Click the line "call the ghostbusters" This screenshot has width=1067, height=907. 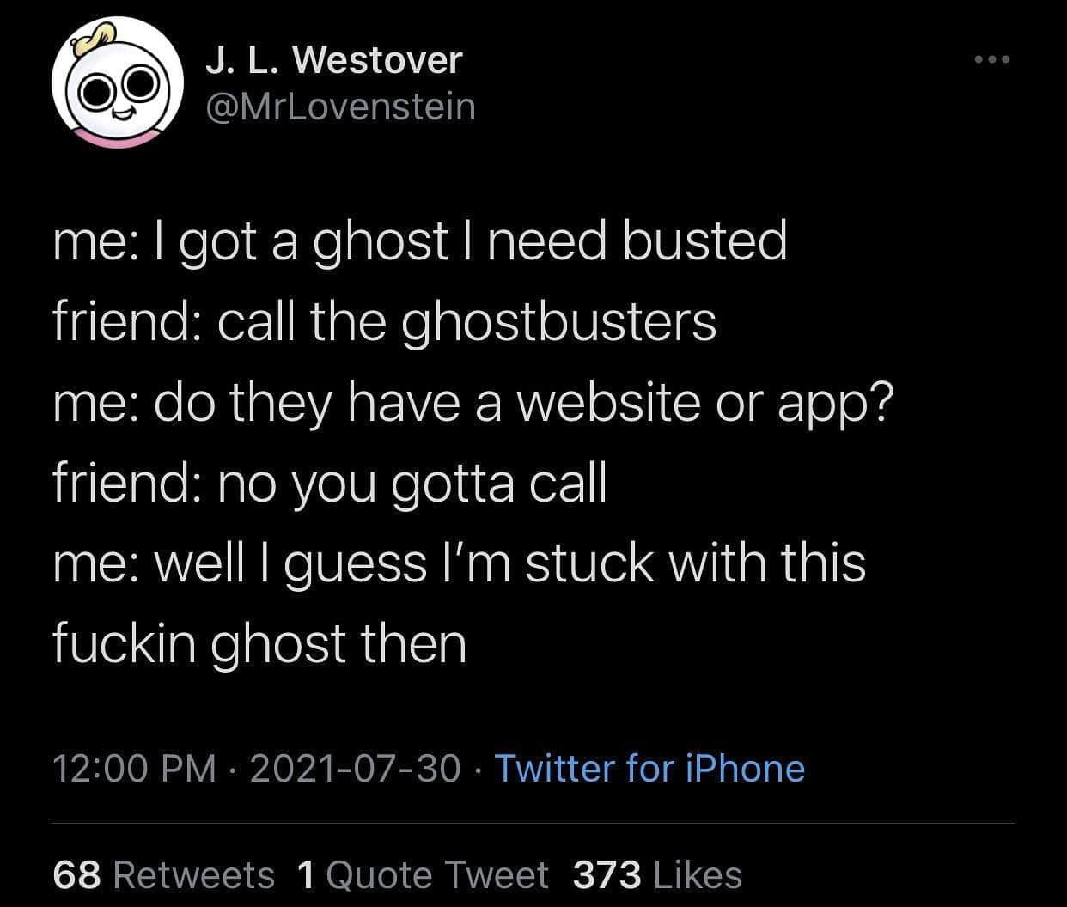coord(466,322)
